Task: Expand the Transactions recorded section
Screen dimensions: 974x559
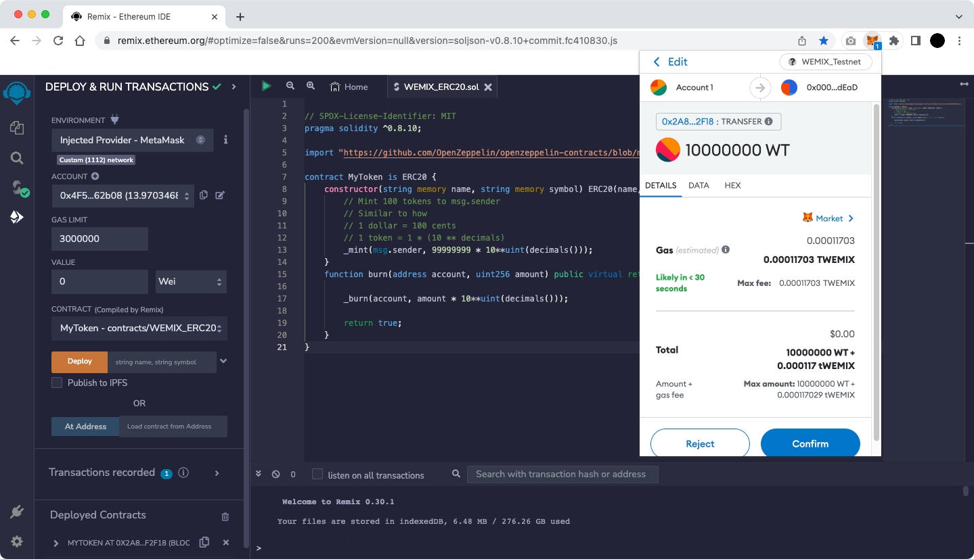Action: pyautogui.click(x=217, y=473)
